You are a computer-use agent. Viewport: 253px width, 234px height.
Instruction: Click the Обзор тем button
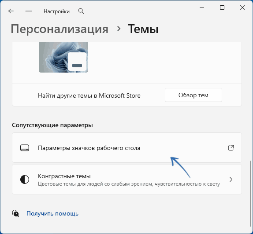coord(193,95)
